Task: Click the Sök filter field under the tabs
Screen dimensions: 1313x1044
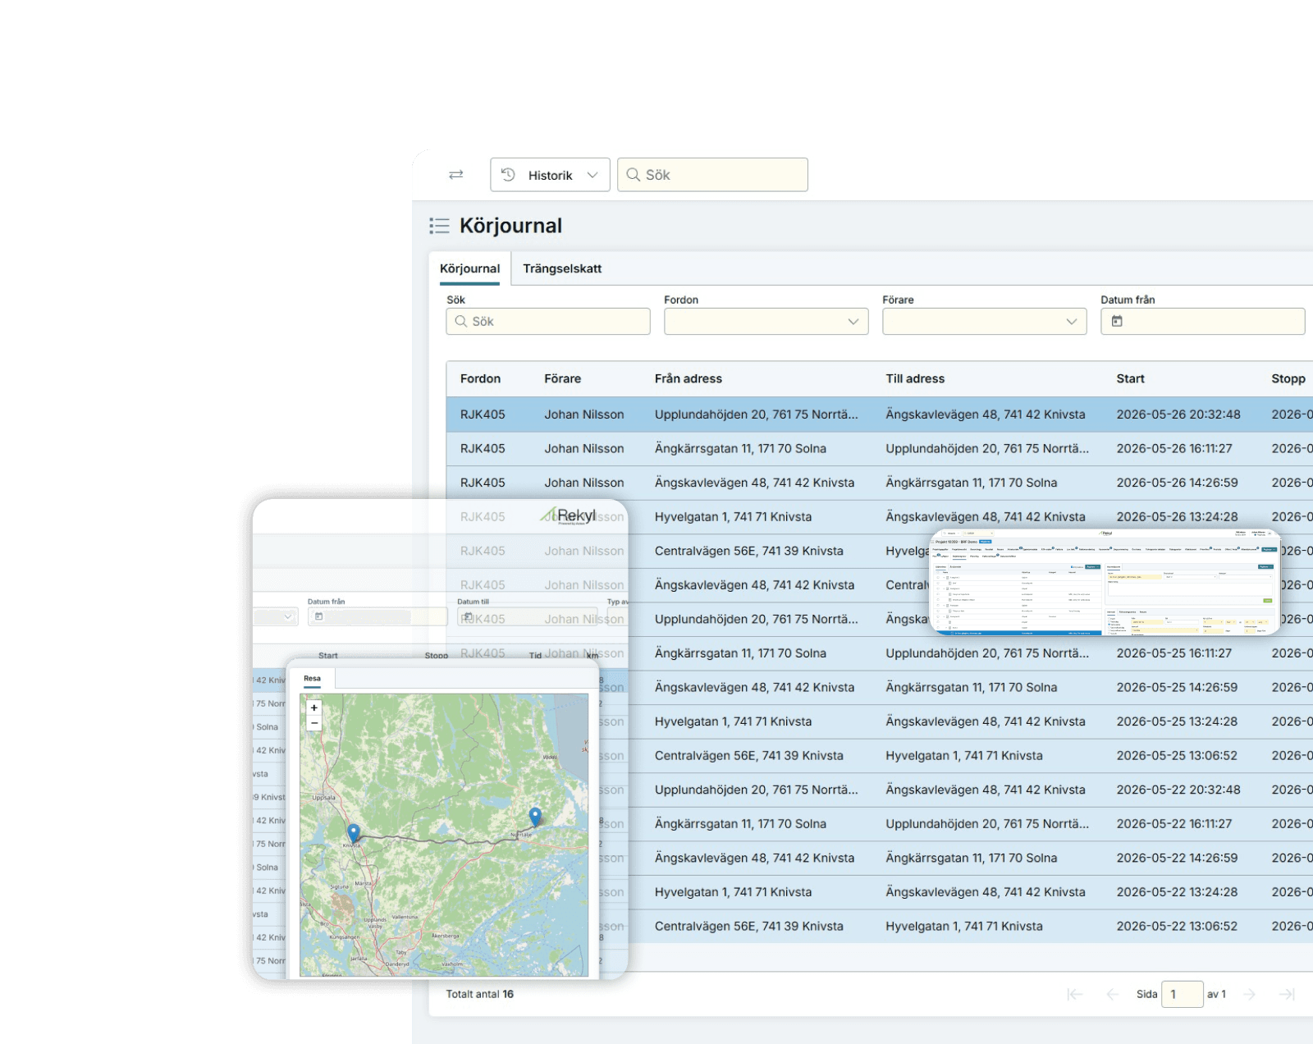Action: click(x=548, y=322)
